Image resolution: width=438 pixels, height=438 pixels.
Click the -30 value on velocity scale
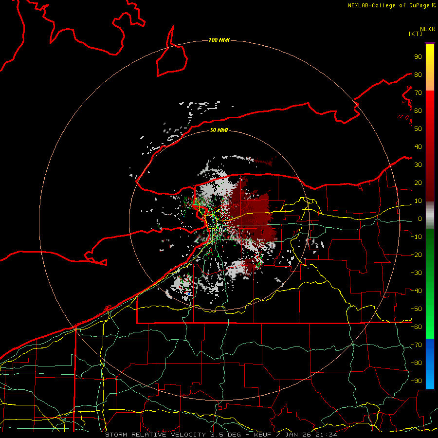pyautogui.click(x=416, y=273)
